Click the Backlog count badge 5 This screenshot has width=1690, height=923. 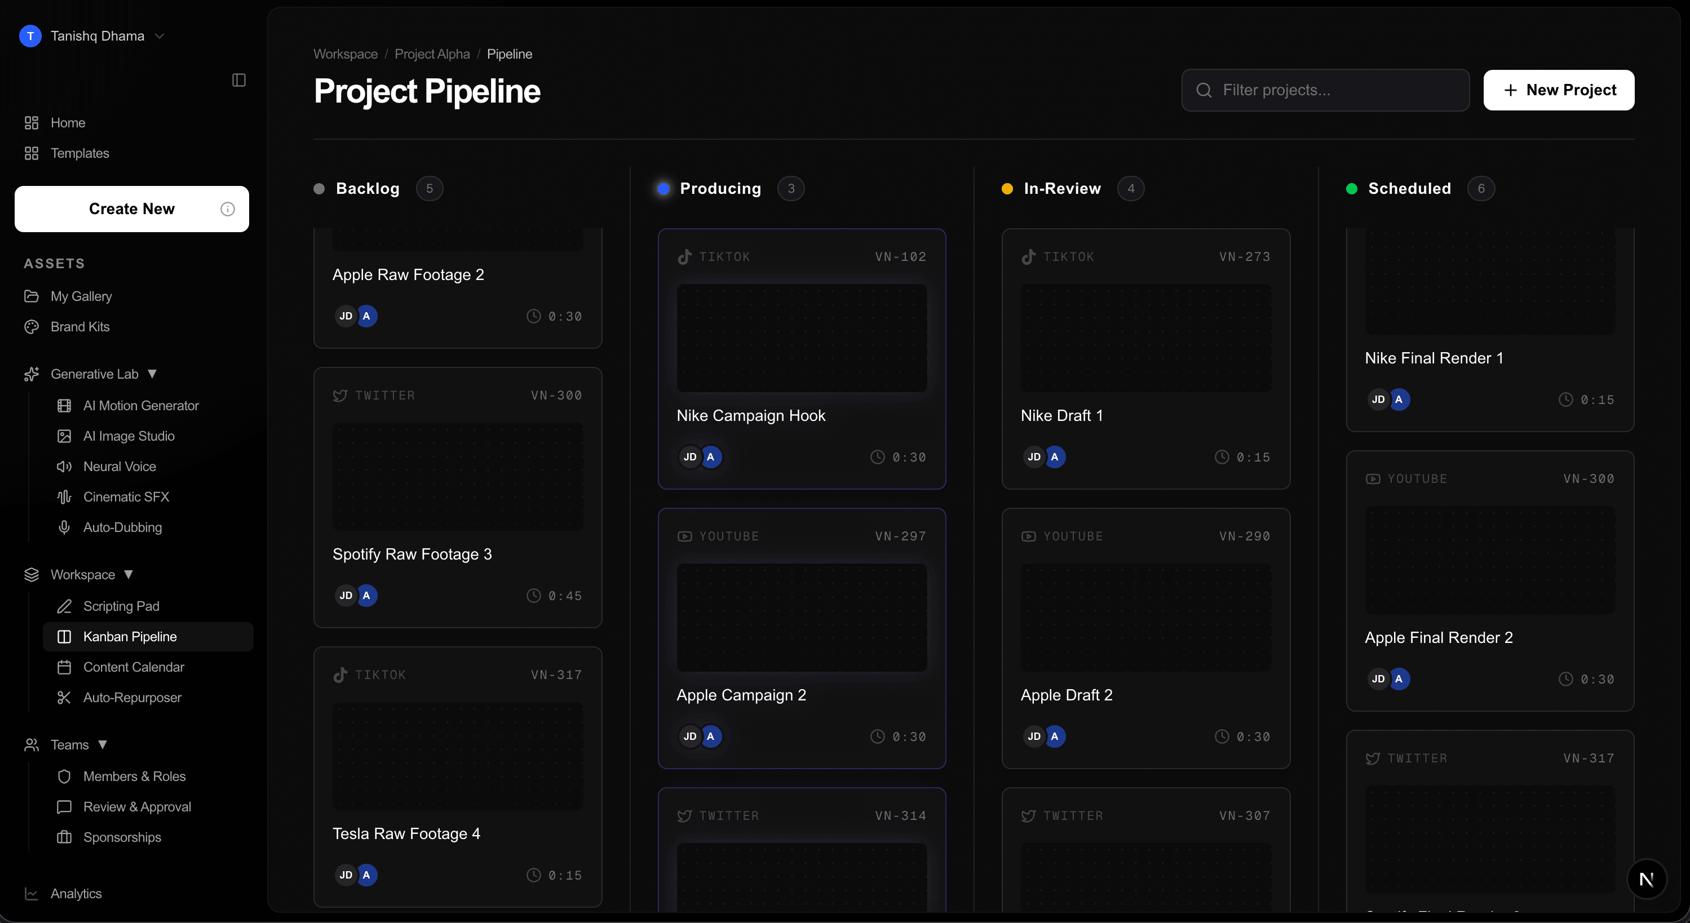click(430, 189)
